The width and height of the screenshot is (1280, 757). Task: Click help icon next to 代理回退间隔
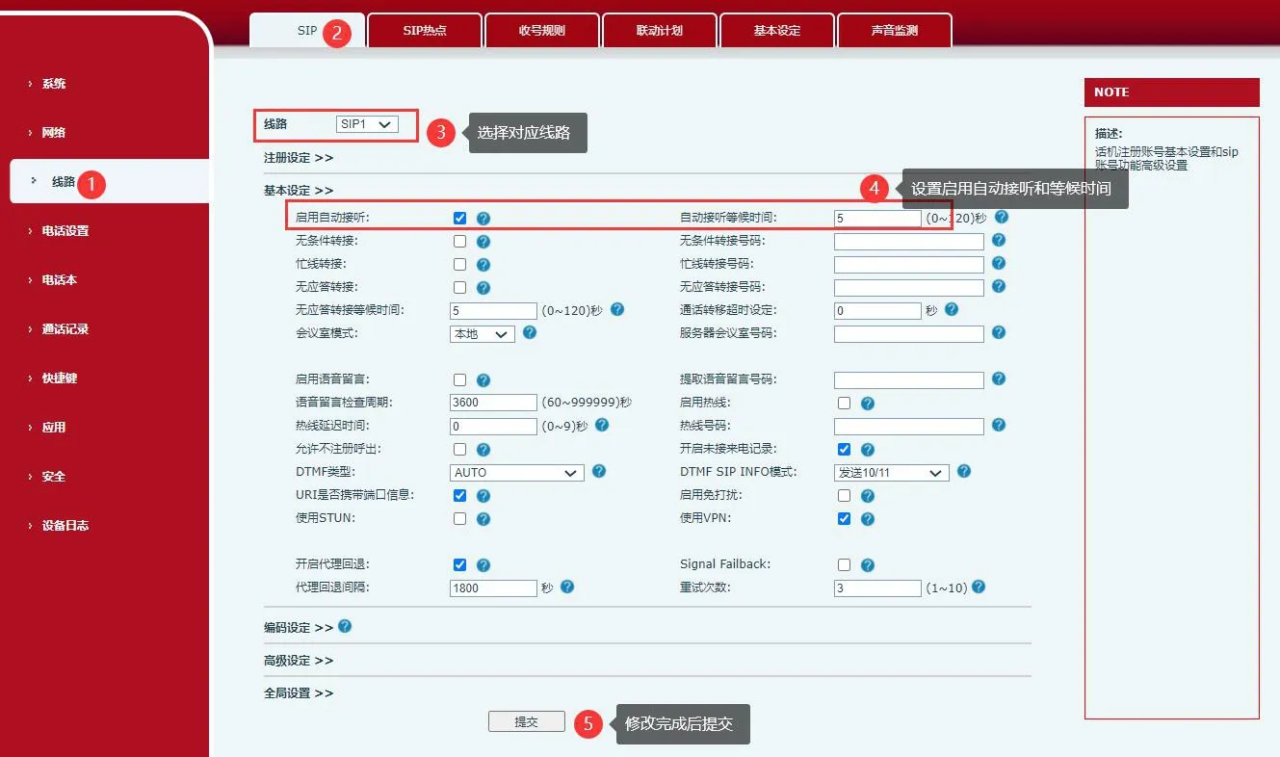[567, 587]
